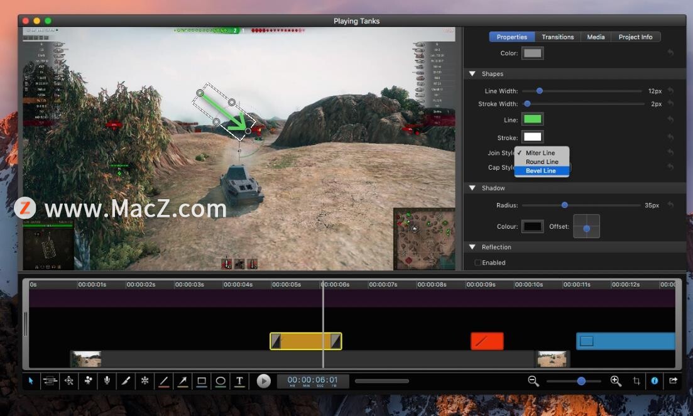693x416 pixels.
Task: Click the Line Width slider handle
Action: pos(539,90)
